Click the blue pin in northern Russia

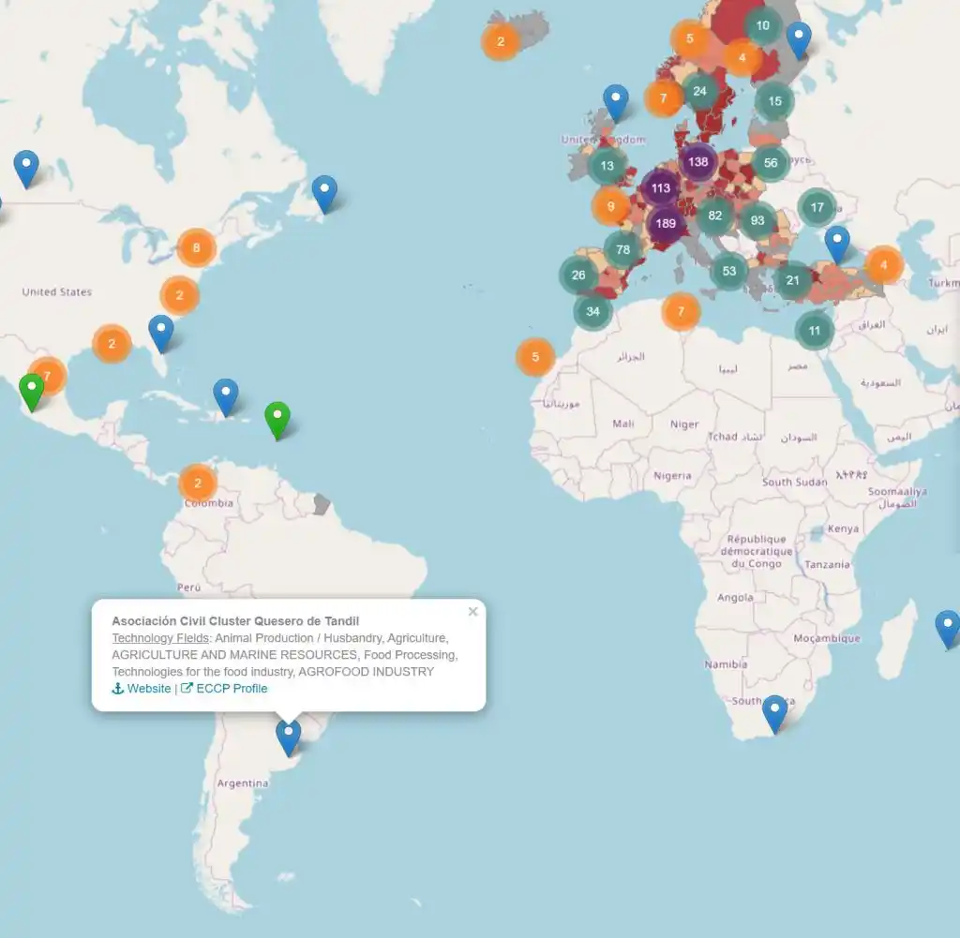pyautogui.click(x=799, y=39)
